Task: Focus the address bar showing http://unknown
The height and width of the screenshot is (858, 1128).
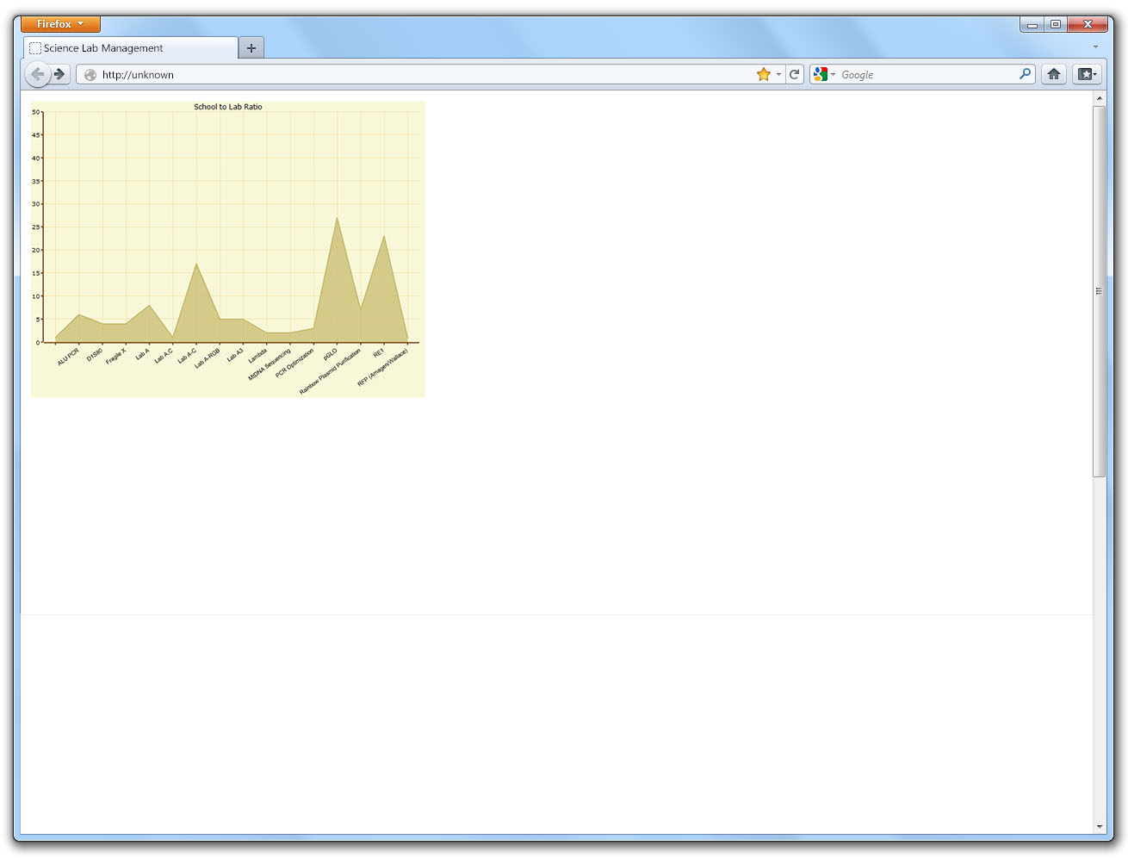Action: click(413, 75)
